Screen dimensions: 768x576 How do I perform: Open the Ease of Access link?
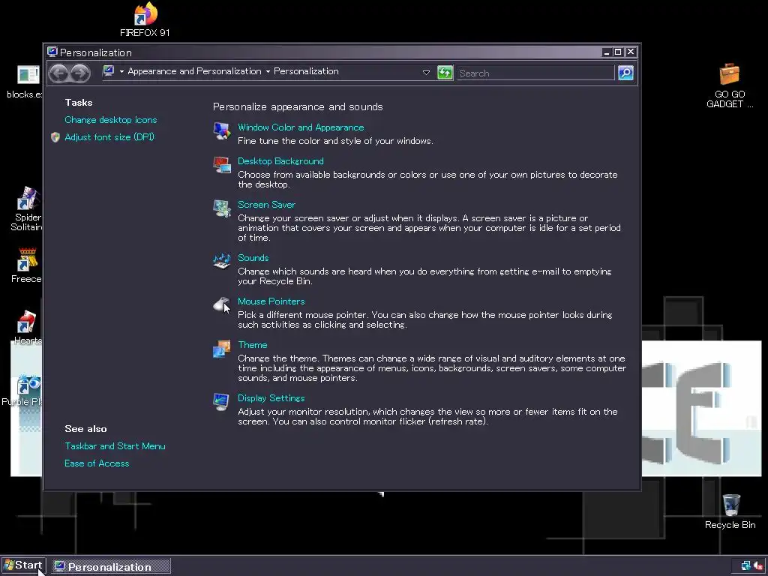tap(97, 463)
